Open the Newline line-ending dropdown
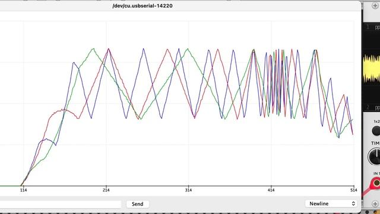 pos(331,203)
